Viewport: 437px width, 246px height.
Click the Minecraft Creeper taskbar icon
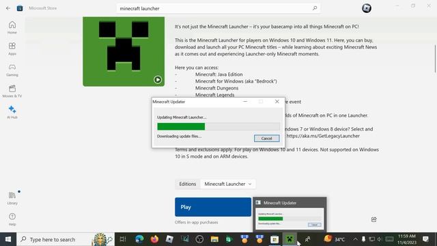click(290, 239)
